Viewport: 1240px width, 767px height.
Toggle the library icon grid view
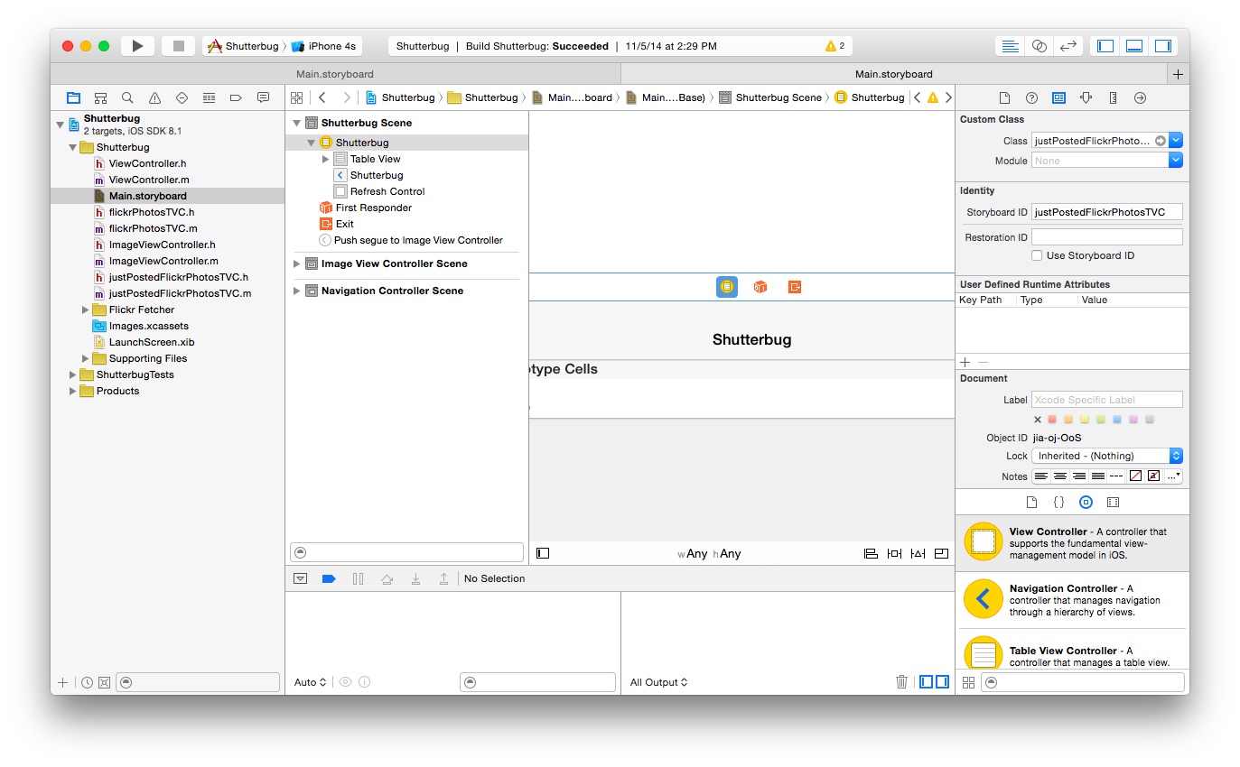click(x=968, y=683)
